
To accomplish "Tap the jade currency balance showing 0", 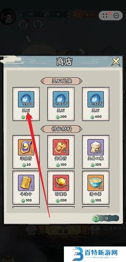I will pyautogui.click(x=106, y=218).
